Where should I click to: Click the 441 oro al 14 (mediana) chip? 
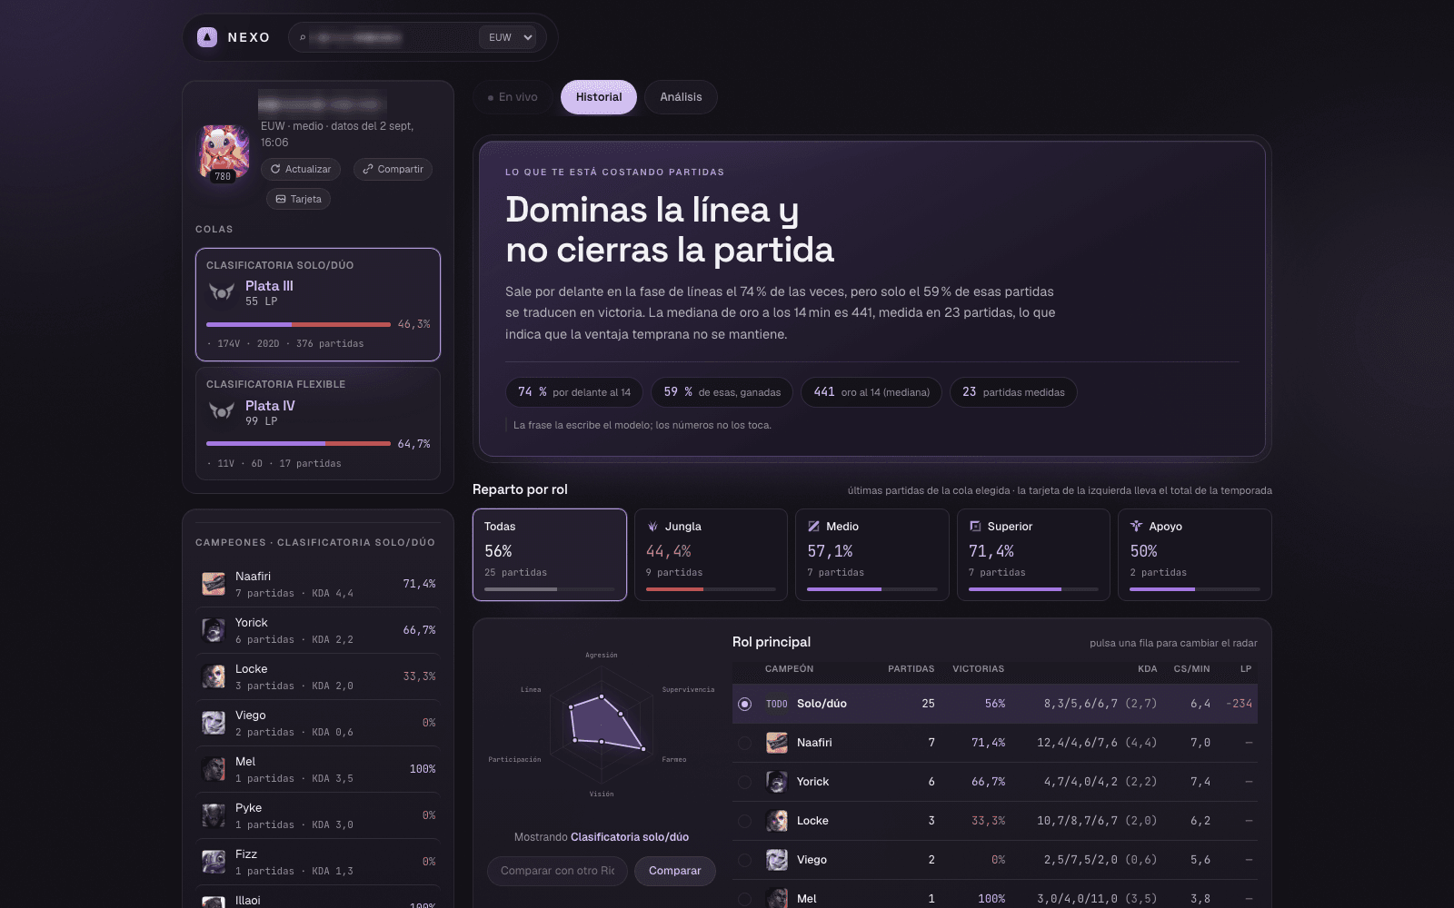pos(871,392)
